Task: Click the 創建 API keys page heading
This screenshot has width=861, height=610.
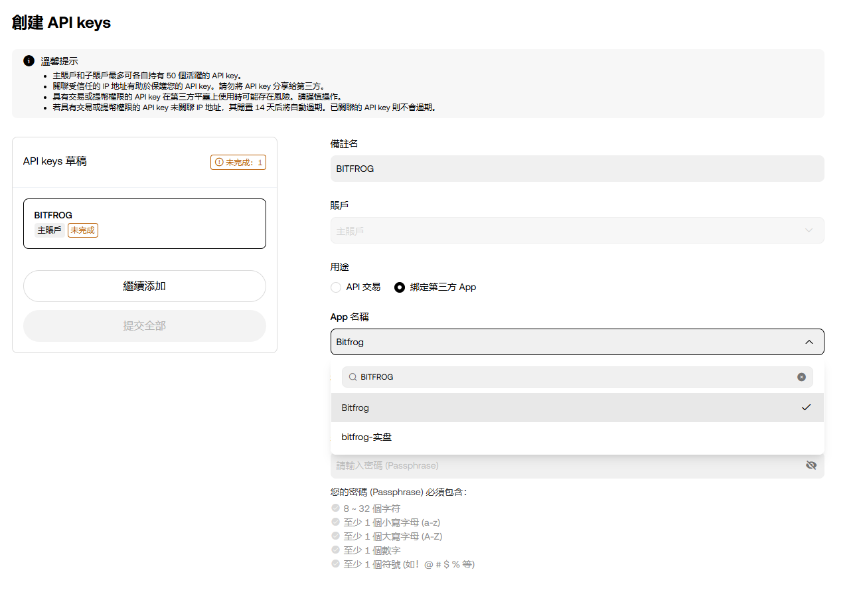Action: pyautogui.click(x=61, y=23)
